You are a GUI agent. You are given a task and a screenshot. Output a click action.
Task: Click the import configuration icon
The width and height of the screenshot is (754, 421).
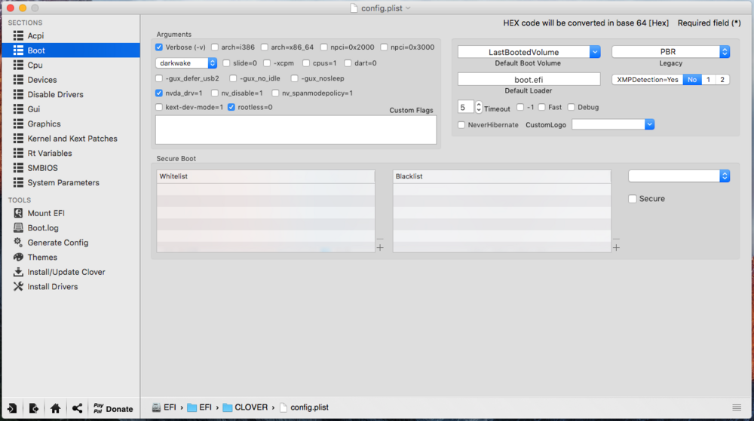click(x=12, y=408)
